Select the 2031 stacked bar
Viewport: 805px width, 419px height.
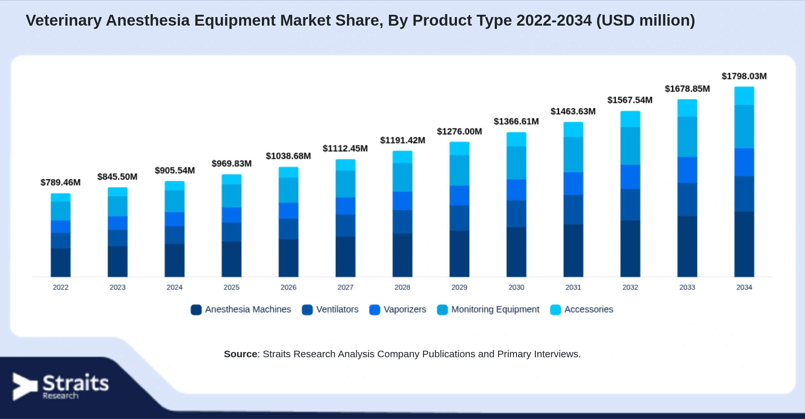pyautogui.click(x=573, y=199)
